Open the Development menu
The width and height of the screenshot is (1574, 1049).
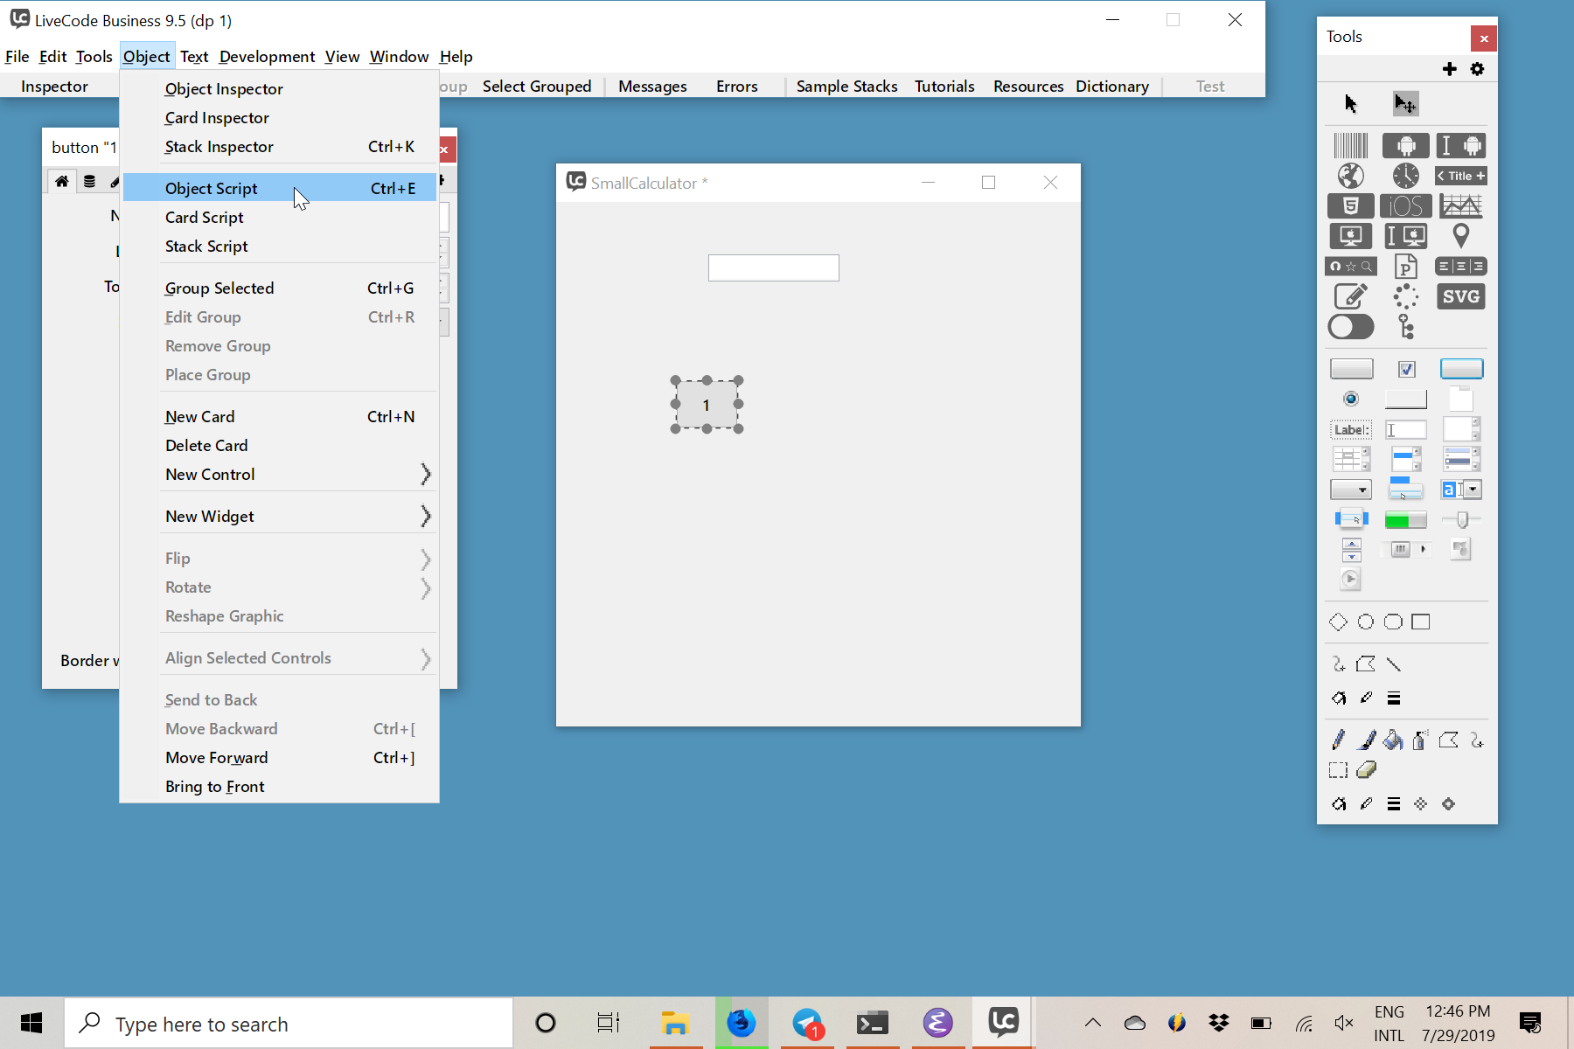(x=267, y=56)
